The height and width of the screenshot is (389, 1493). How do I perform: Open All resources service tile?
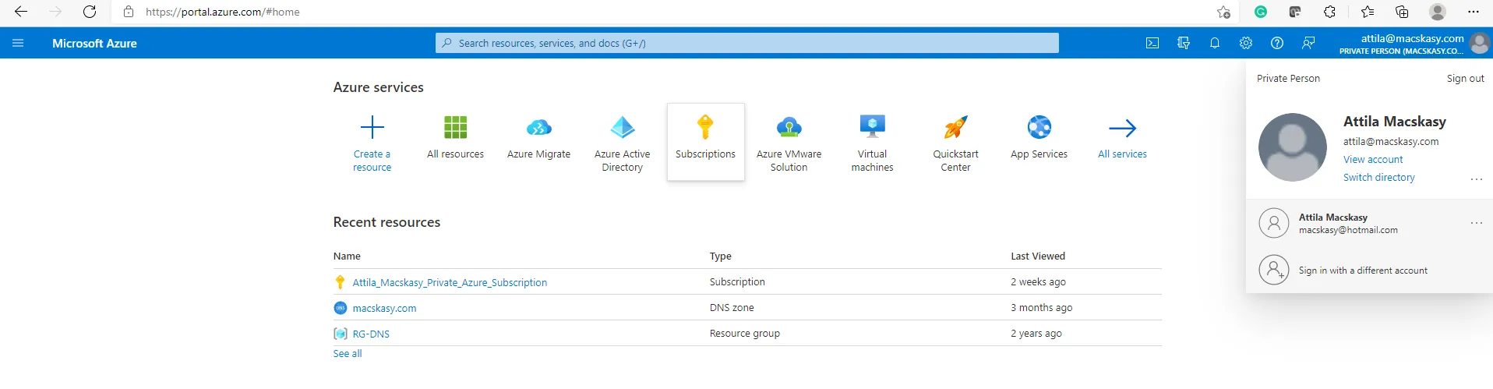455,142
